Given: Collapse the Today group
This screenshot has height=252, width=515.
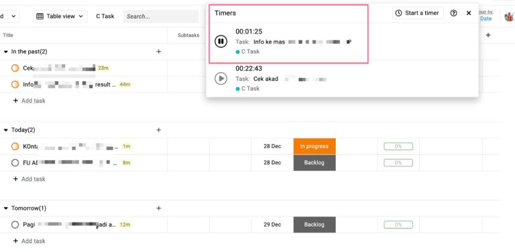Looking at the screenshot, I should (5, 130).
